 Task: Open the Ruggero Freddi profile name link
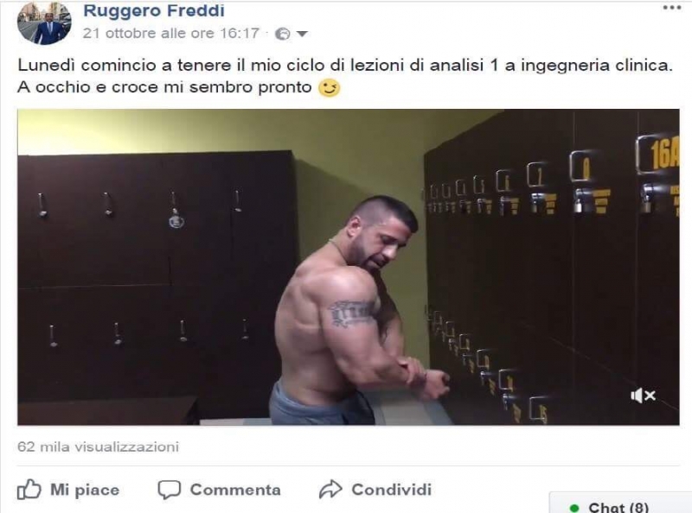(154, 10)
